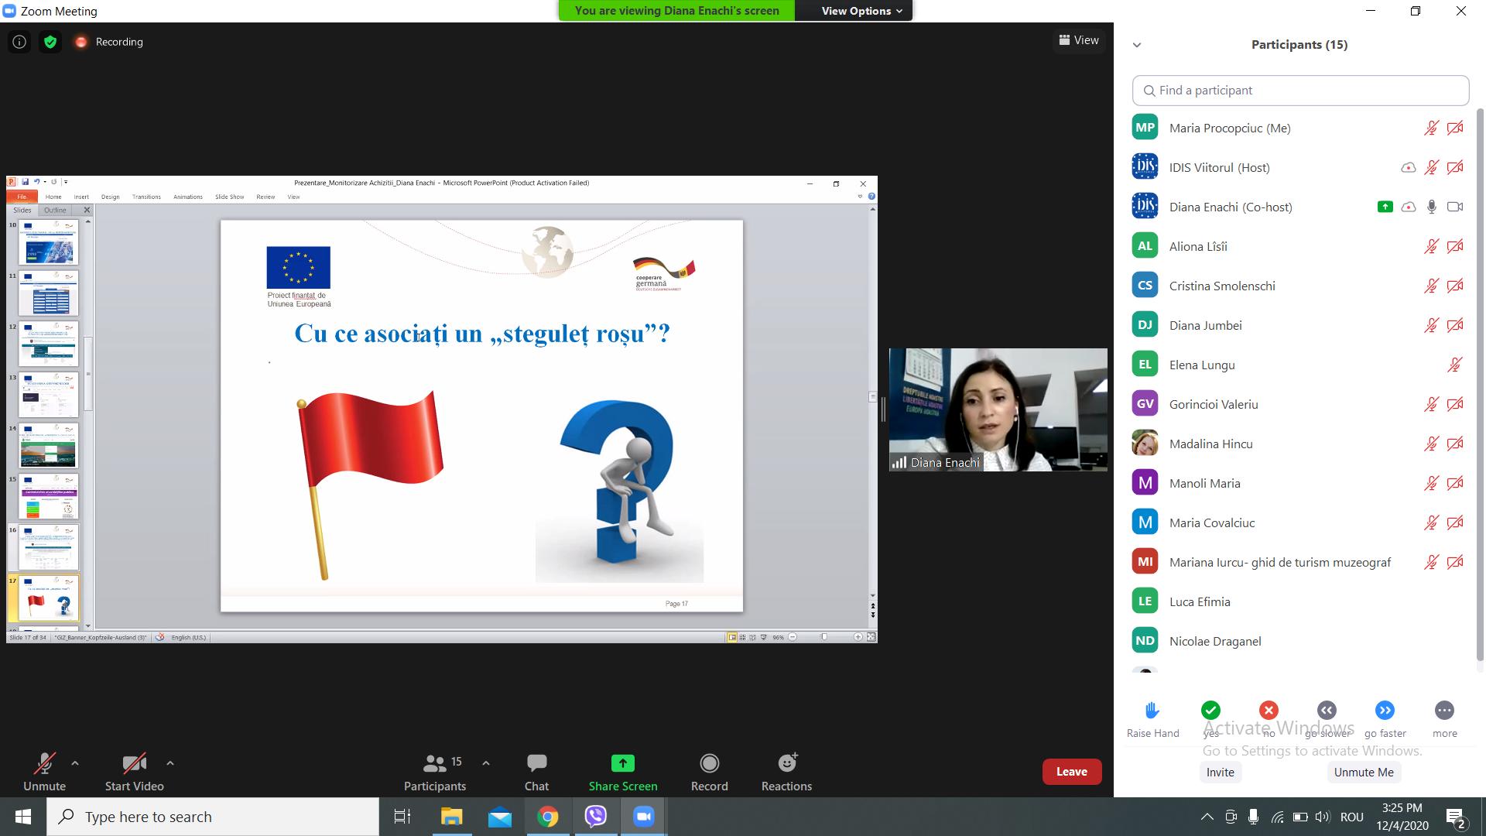The width and height of the screenshot is (1486, 836).
Task: Click the green encryption shield icon
Action: tap(50, 42)
